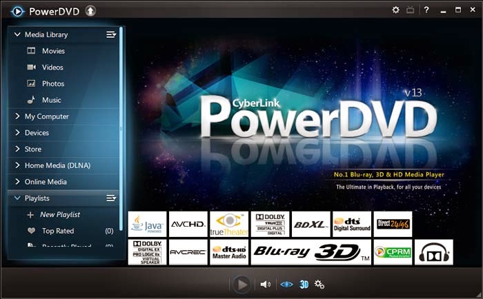Open Media Library options menu icon
This screenshot has height=299, width=483.
coord(111,34)
